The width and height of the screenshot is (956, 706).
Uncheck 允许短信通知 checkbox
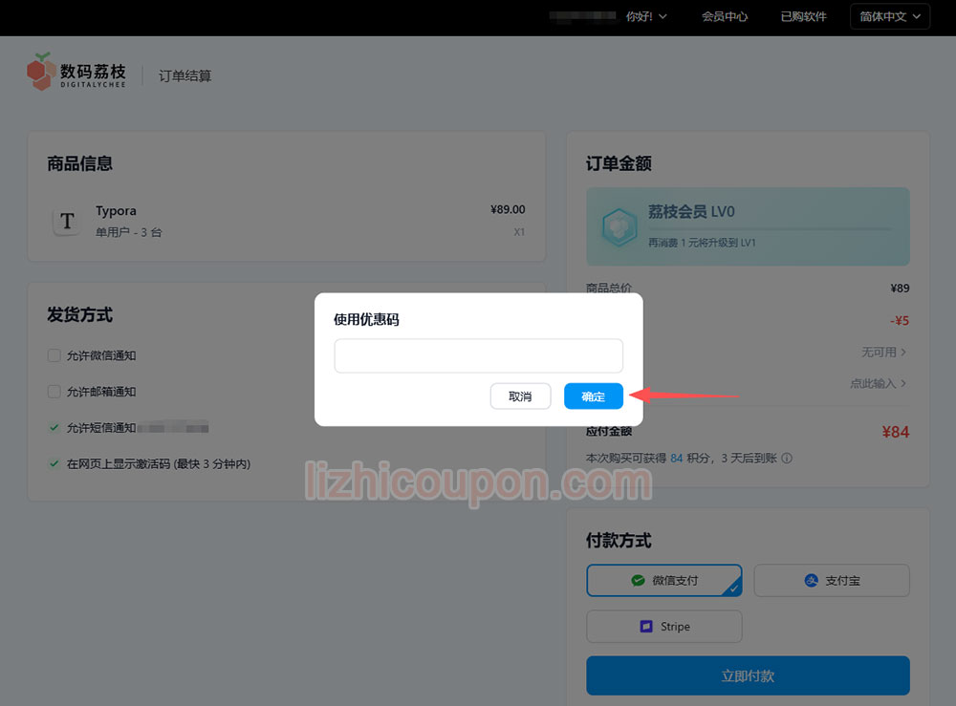pyautogui.click(x=54, y=428)
